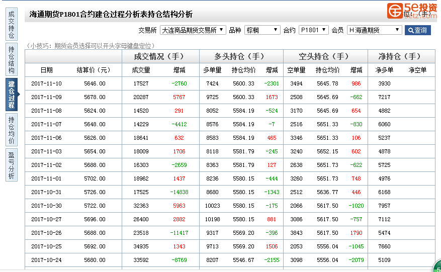The image size is (441, 272).
Task: Select the date 2017-11-01
Action: click(46, 178)
